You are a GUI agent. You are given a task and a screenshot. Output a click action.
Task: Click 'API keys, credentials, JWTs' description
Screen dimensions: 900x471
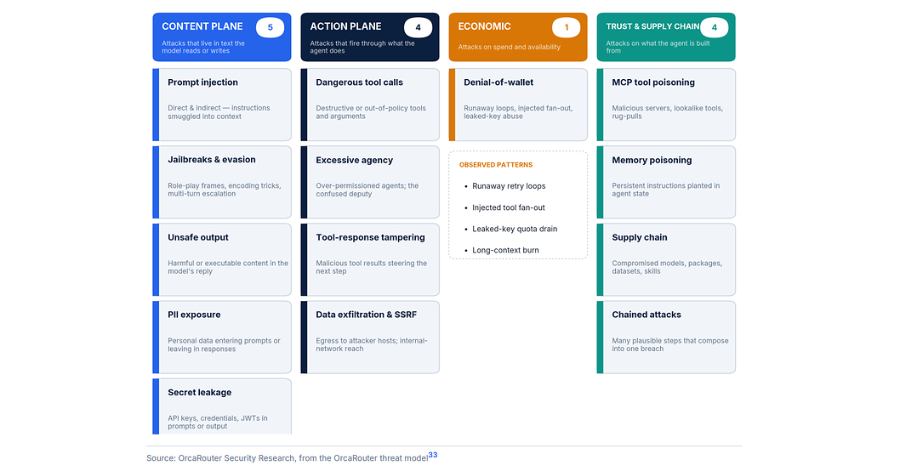tap(218, 423)
